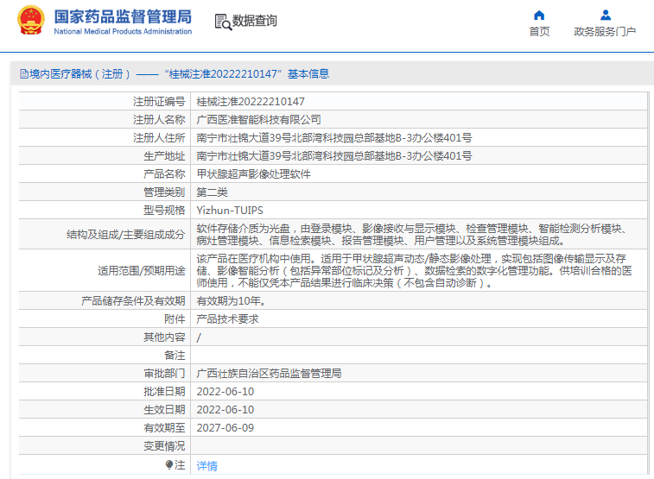Select 甲状腺超声影像处理软件 product name
Viewport: 654px width, 479px height.
click(254, 174)
